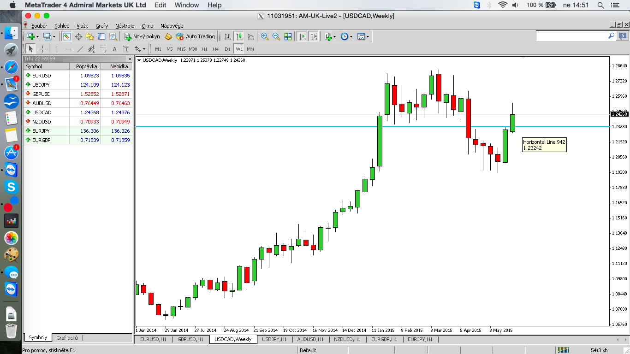This screenshot has width=630, height=354.
Task: Click the Arrows objects icon
Action: click(x=137, y=49)
